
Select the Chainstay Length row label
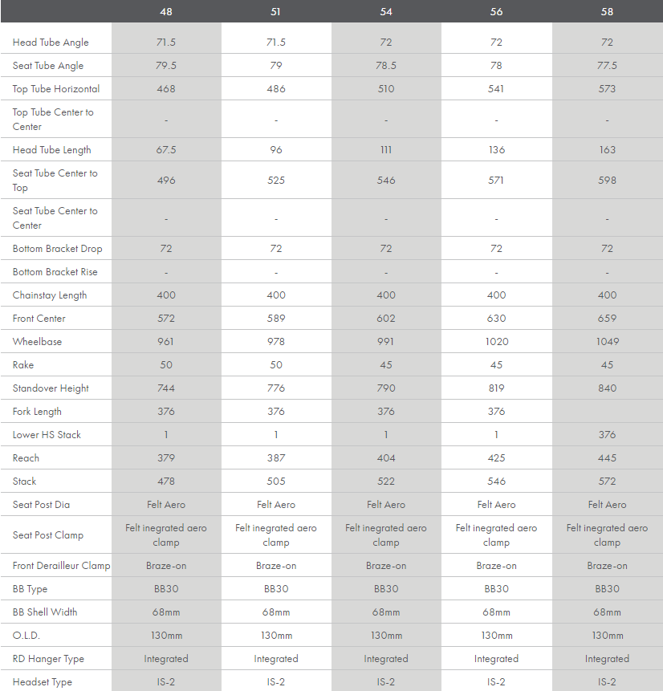point(50,295)
